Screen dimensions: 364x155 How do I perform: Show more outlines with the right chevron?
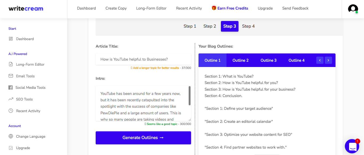[x=328, y=60]
